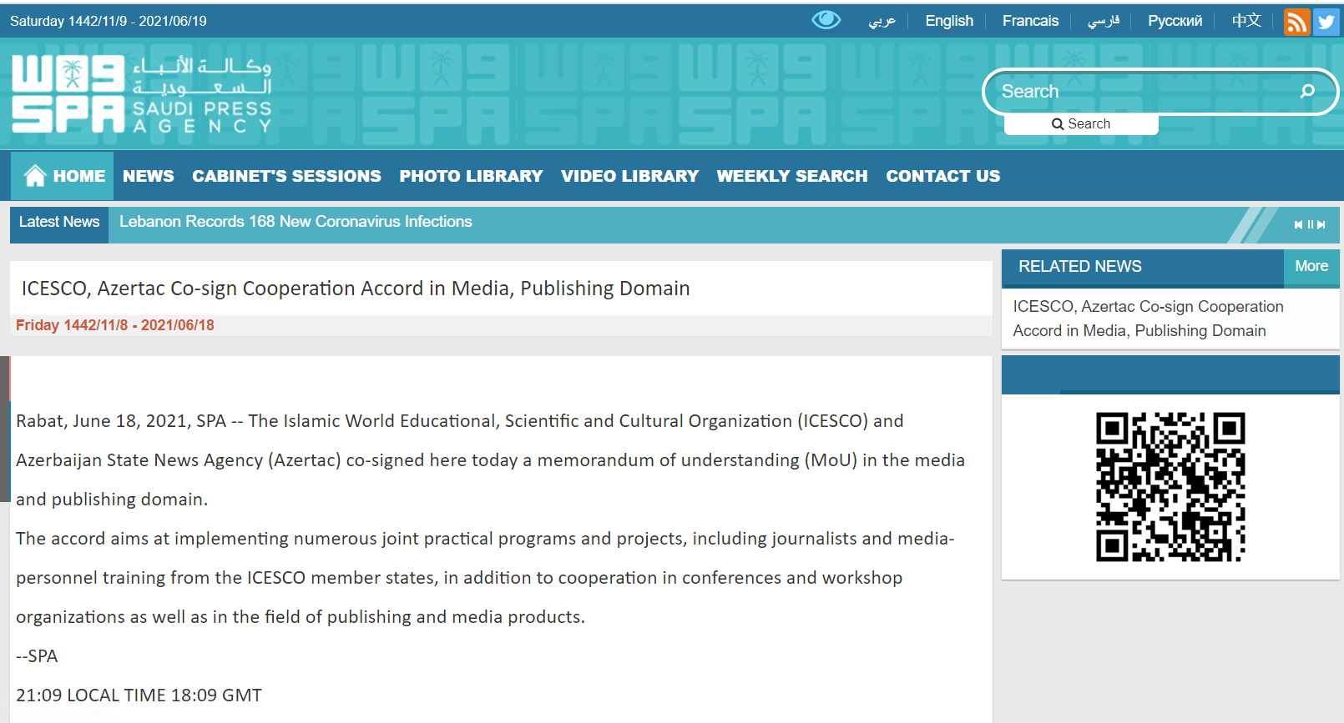Image resolution: width=1344 pixels, height=723 pixels.
Task: Click More in Related News panel
Action: click(x=1311, y=267)
